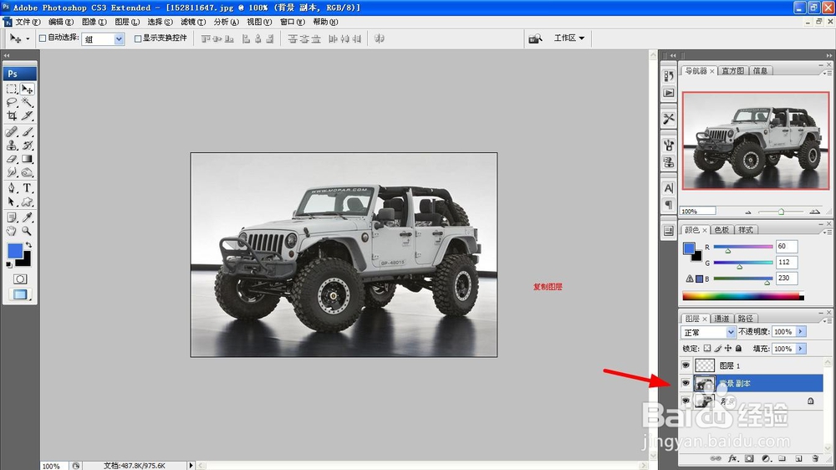Select the Brush tool
Viewport: 836px width, 470px height.
coord(28,132)
